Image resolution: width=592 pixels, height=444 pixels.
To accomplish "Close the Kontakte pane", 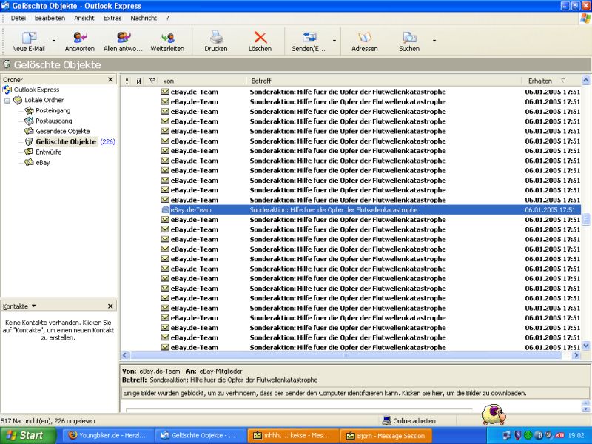I will tap(110, 306).
